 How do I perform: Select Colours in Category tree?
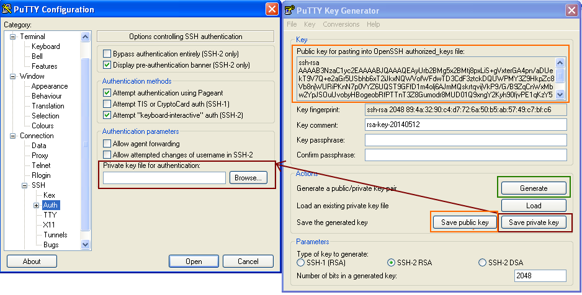click(x=43, y=126)
